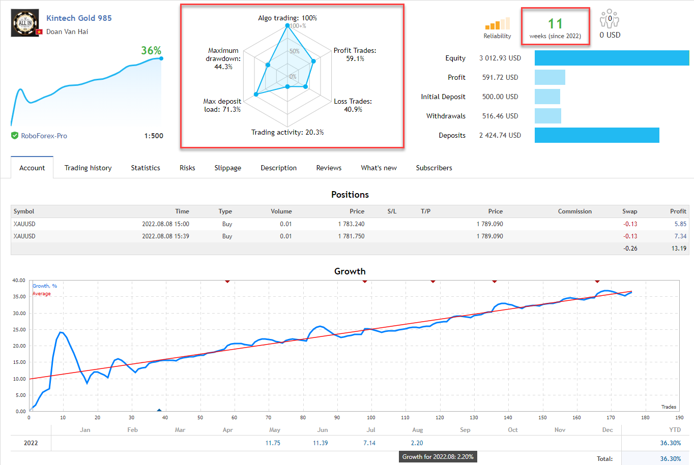Click the 7.34 profit value
694x465 pixels.
[x=680, y=236]
